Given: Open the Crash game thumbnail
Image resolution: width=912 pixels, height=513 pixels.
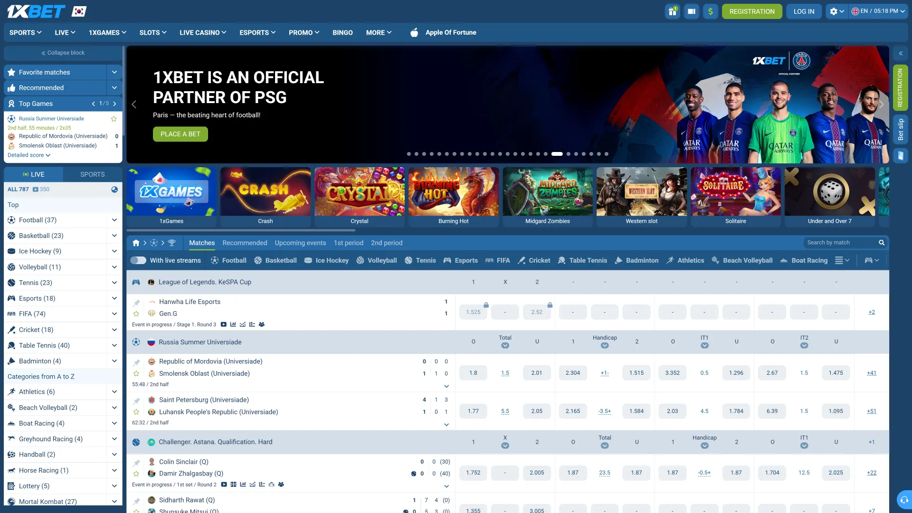Looking at the screenshot, I should coord(265,196).
